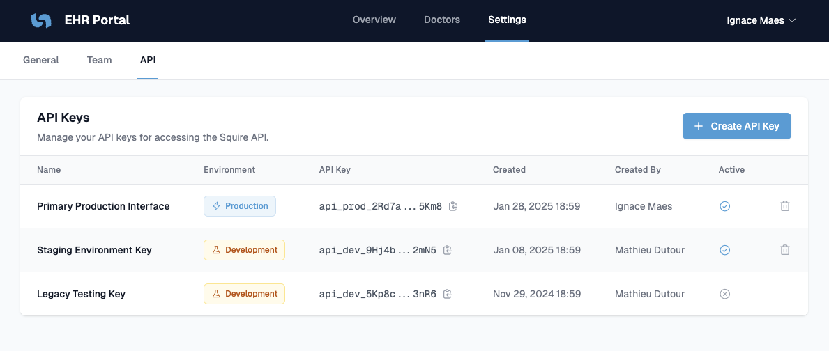The height and width of the screenshot is (351, 829).
Task: Click the Development badge on Legacy Testing Key
Action: click(244, 294)
